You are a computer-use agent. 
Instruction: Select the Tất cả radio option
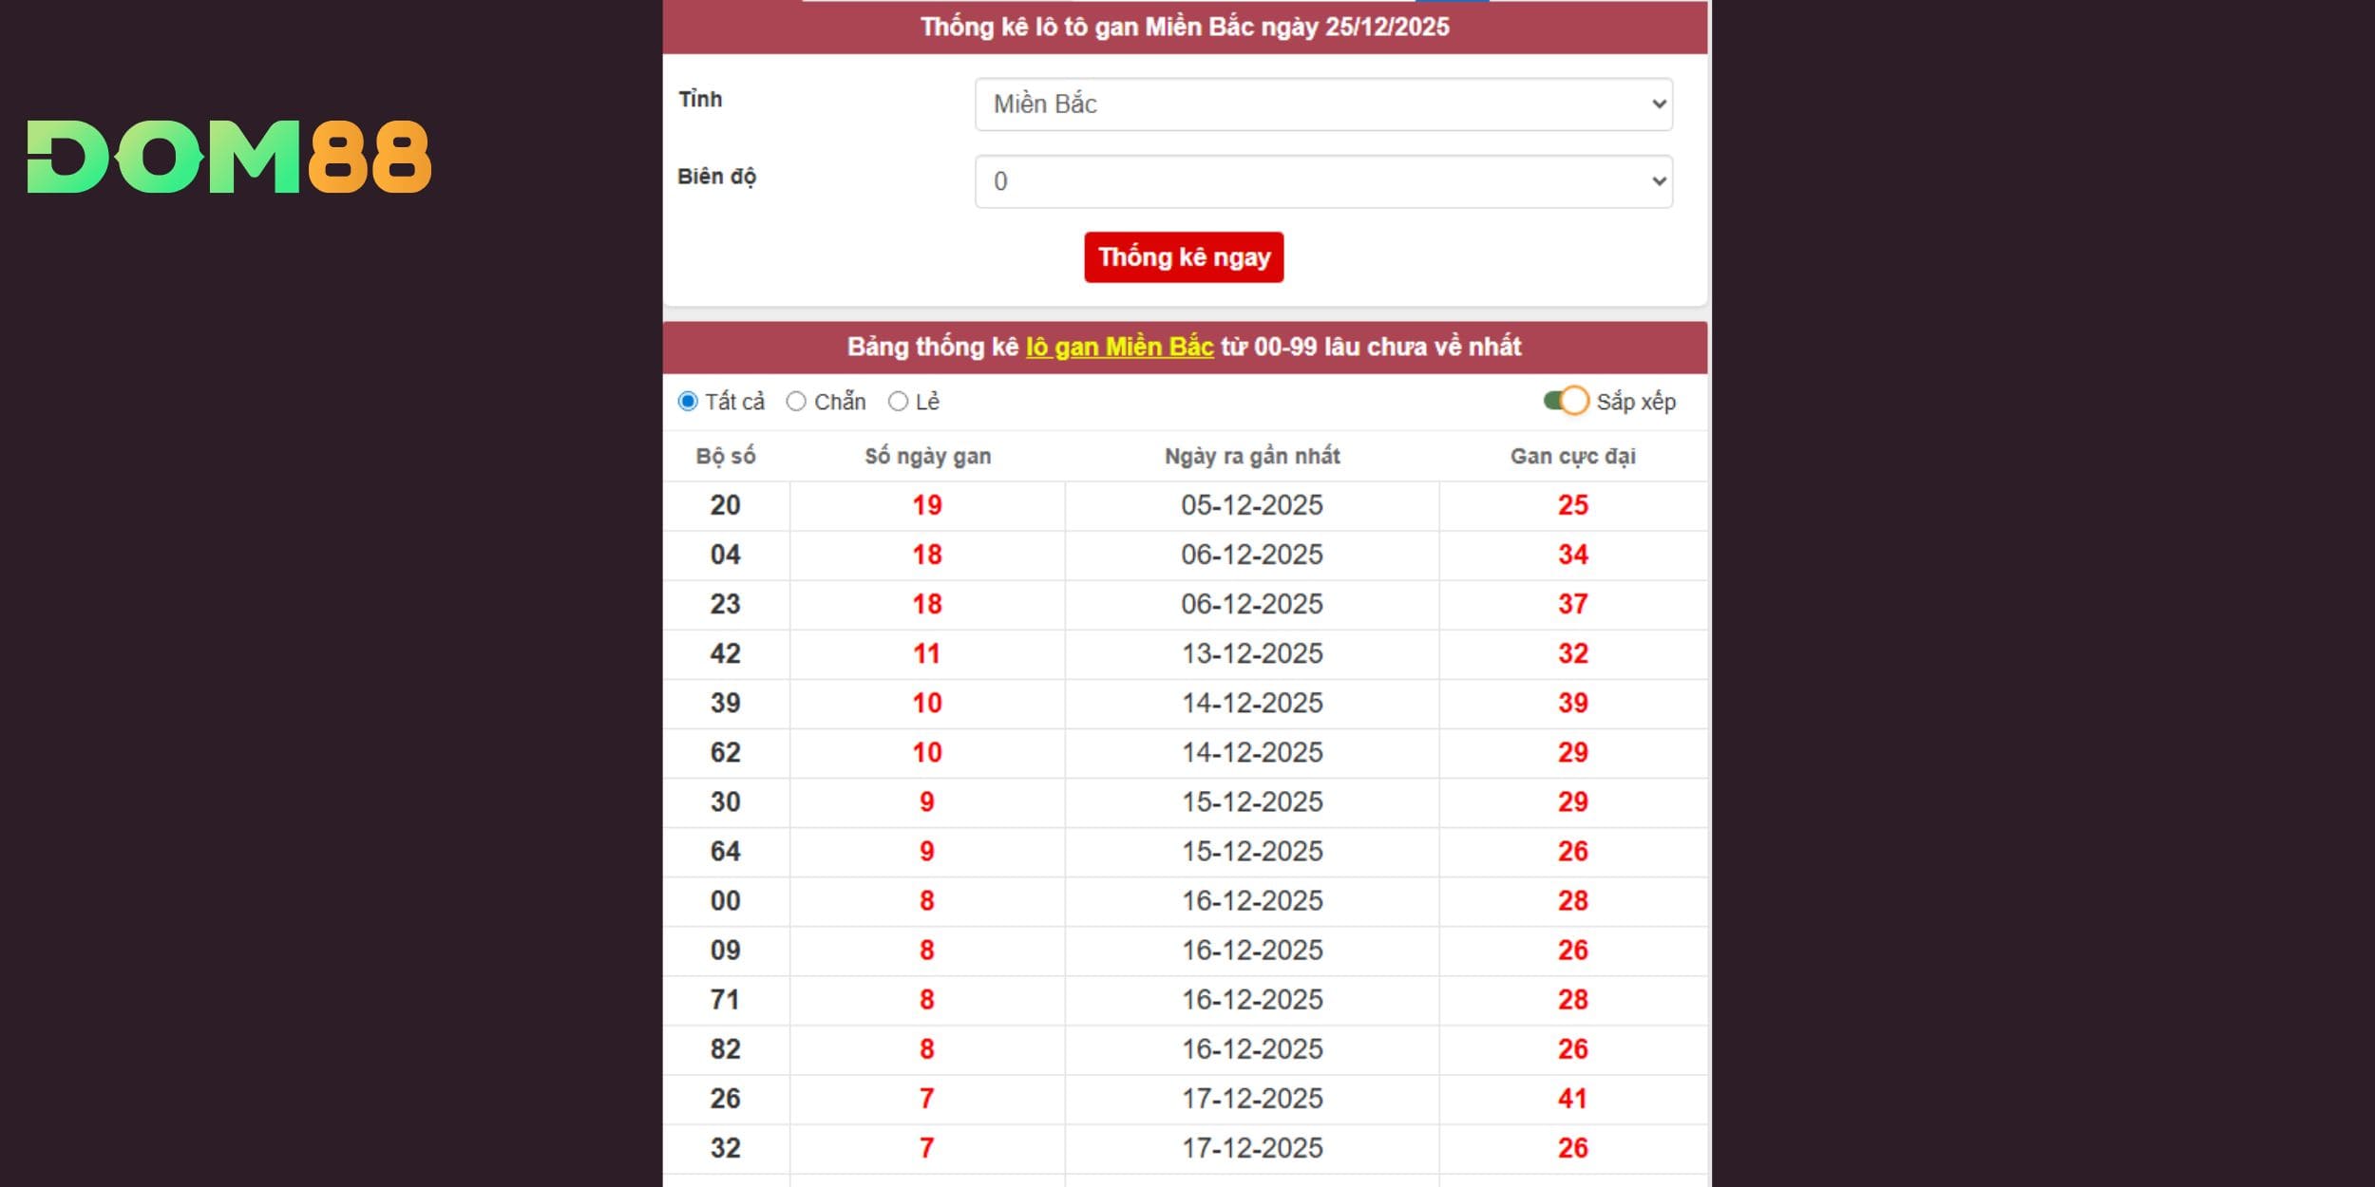(688, 402)
